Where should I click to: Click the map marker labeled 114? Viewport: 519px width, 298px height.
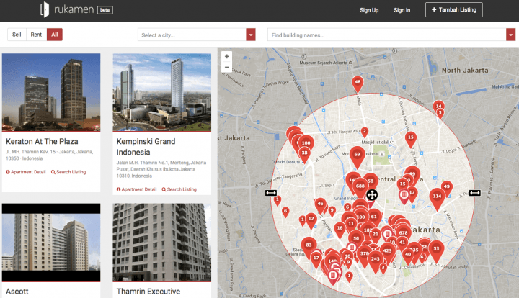438,197
